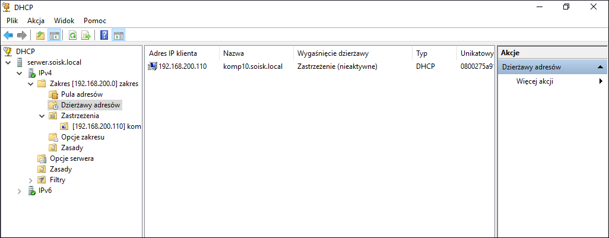Open the Widok menu
Screen dimensions: 609x238
click(64, 21)
